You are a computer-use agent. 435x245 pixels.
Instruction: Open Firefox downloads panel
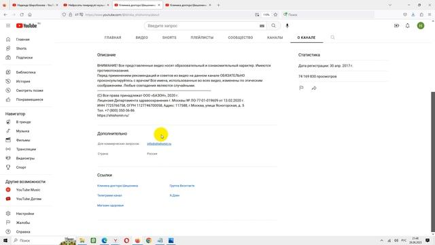click(x=413, y=15)
